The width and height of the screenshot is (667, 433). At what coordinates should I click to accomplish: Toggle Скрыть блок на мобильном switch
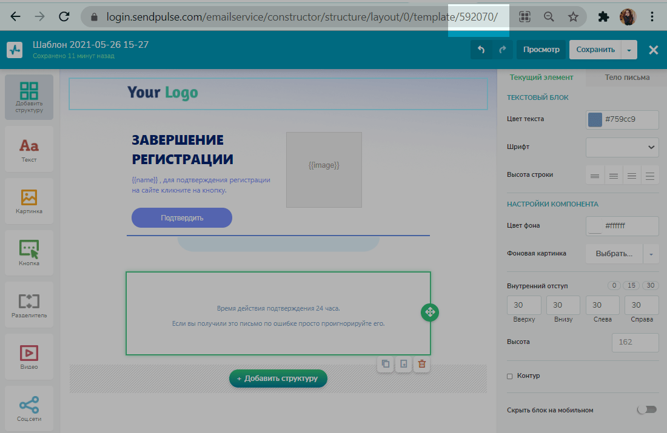click(x=646, y=410)
